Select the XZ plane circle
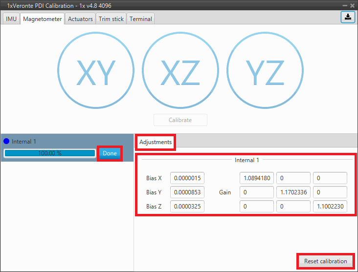 pyautogui.click(x=180, y=72)
